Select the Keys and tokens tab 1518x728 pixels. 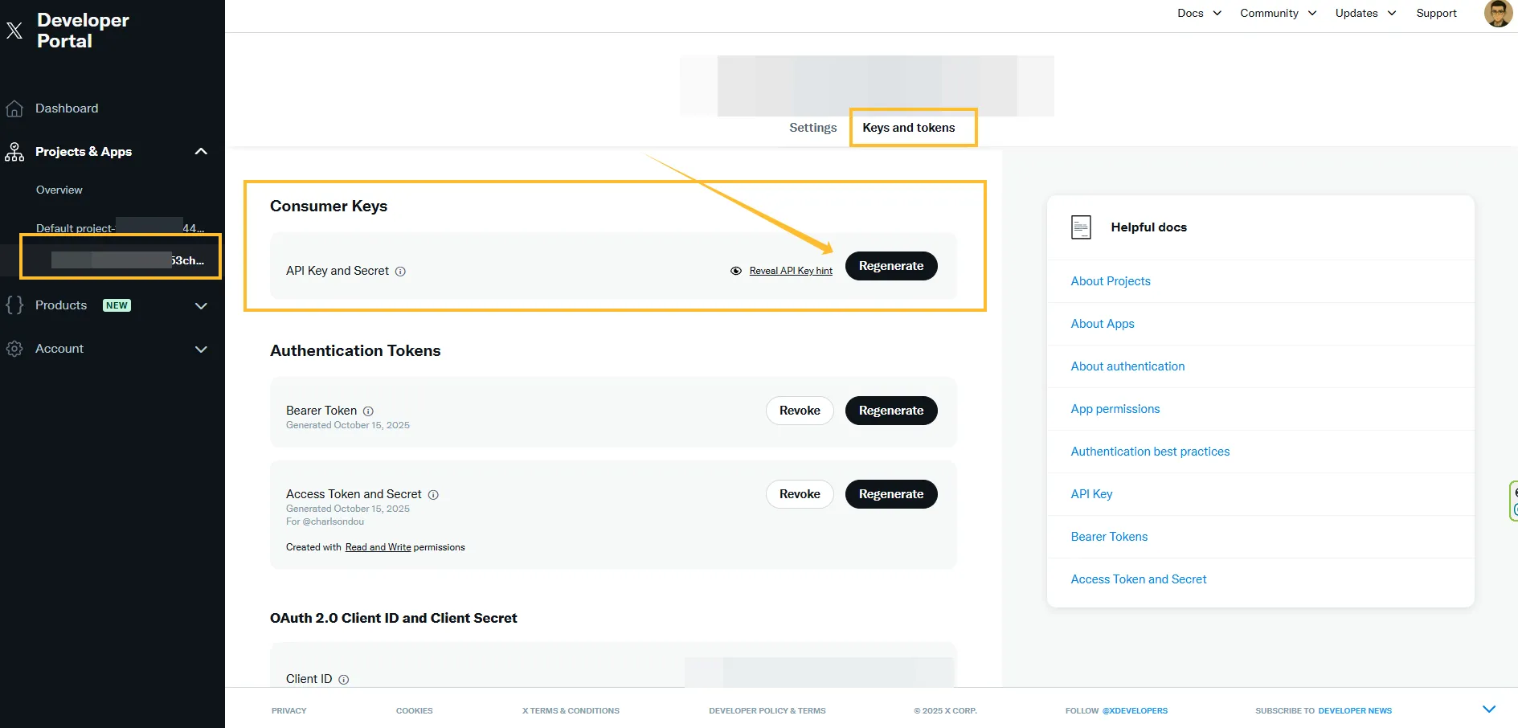tap(908, 128)
